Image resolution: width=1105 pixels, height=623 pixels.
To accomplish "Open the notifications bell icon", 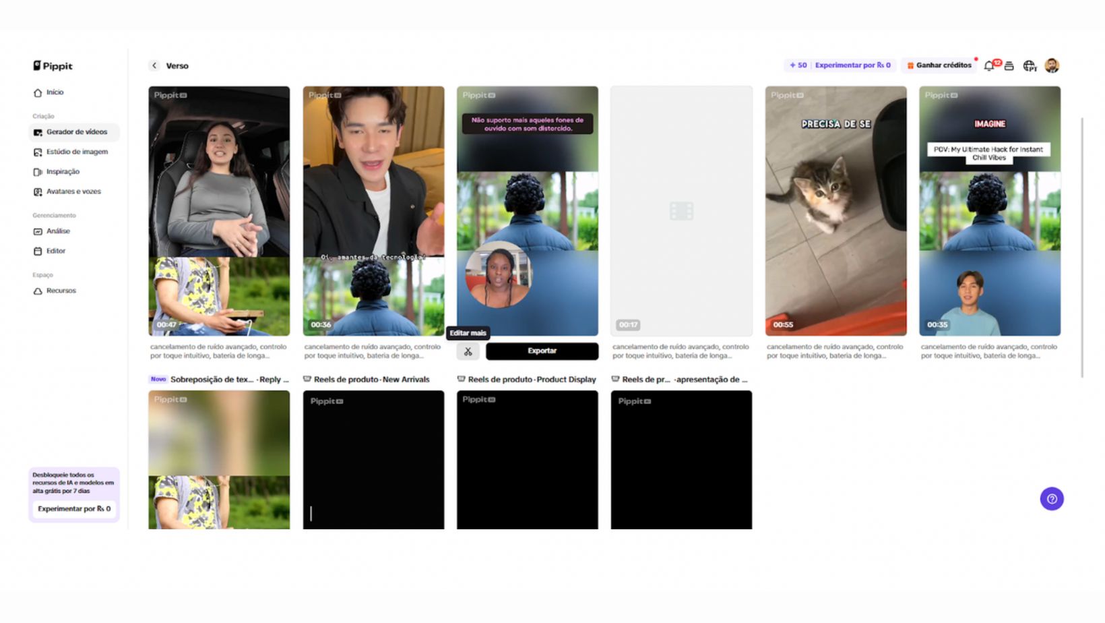I will (x=989, y=65).
